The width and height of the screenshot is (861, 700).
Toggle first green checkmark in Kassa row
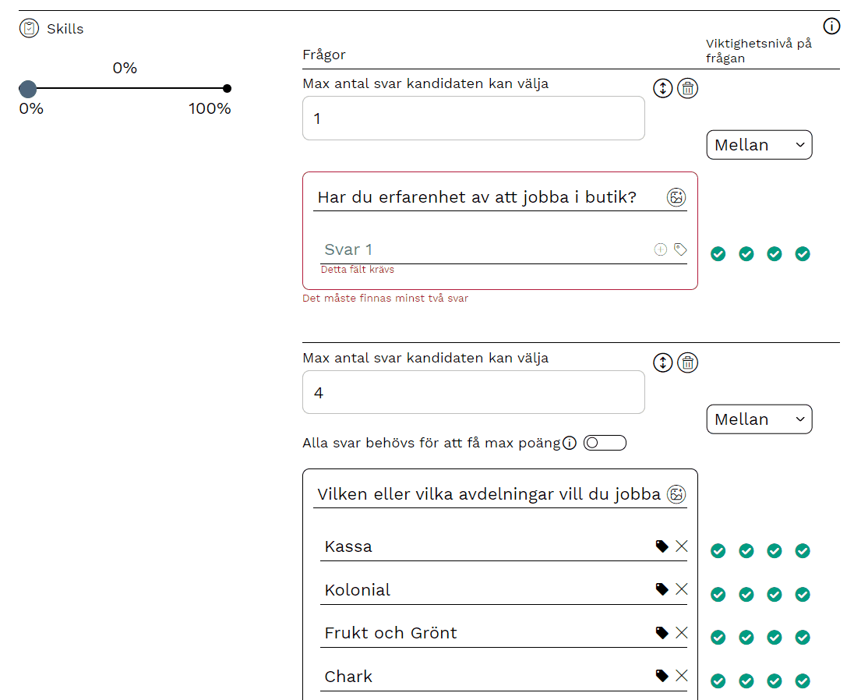click(x=718, y=551)
